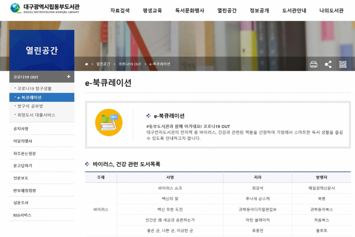Image resolution: width=355 pixels, height=237 pixels.
Task: Click the share icon
Action: [x=328, y=64]
